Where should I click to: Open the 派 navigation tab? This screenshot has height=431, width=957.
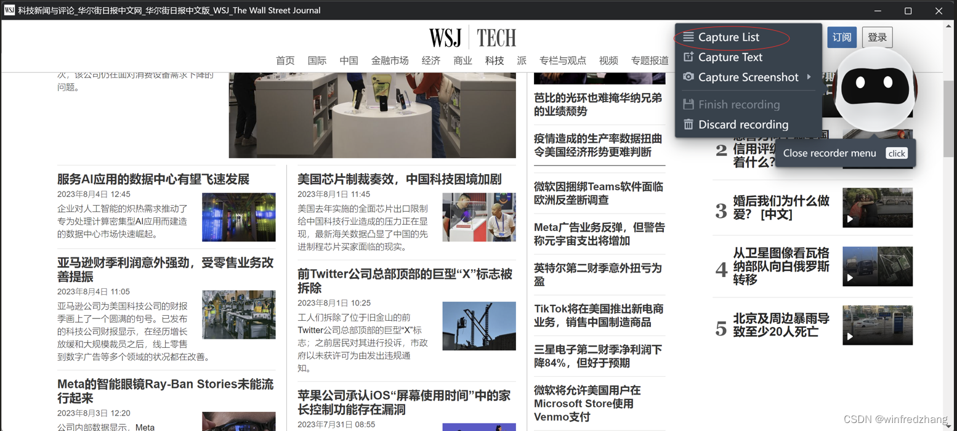click(522, 60)
